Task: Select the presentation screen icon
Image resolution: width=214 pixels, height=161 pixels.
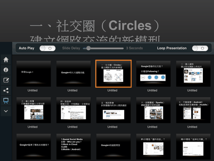Action: 6,101
